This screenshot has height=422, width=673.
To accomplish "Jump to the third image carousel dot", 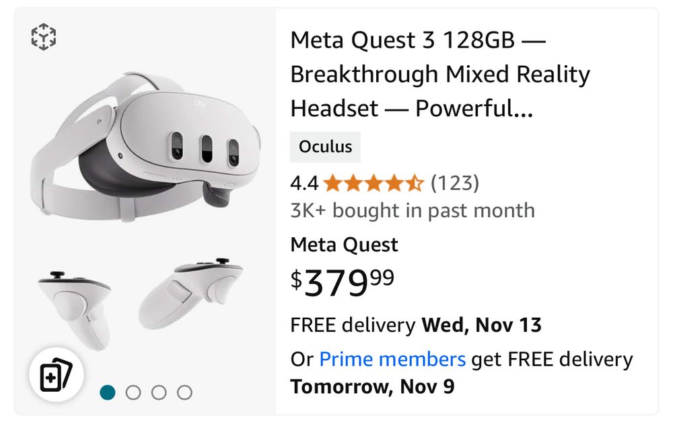I will tap(159, 392).
